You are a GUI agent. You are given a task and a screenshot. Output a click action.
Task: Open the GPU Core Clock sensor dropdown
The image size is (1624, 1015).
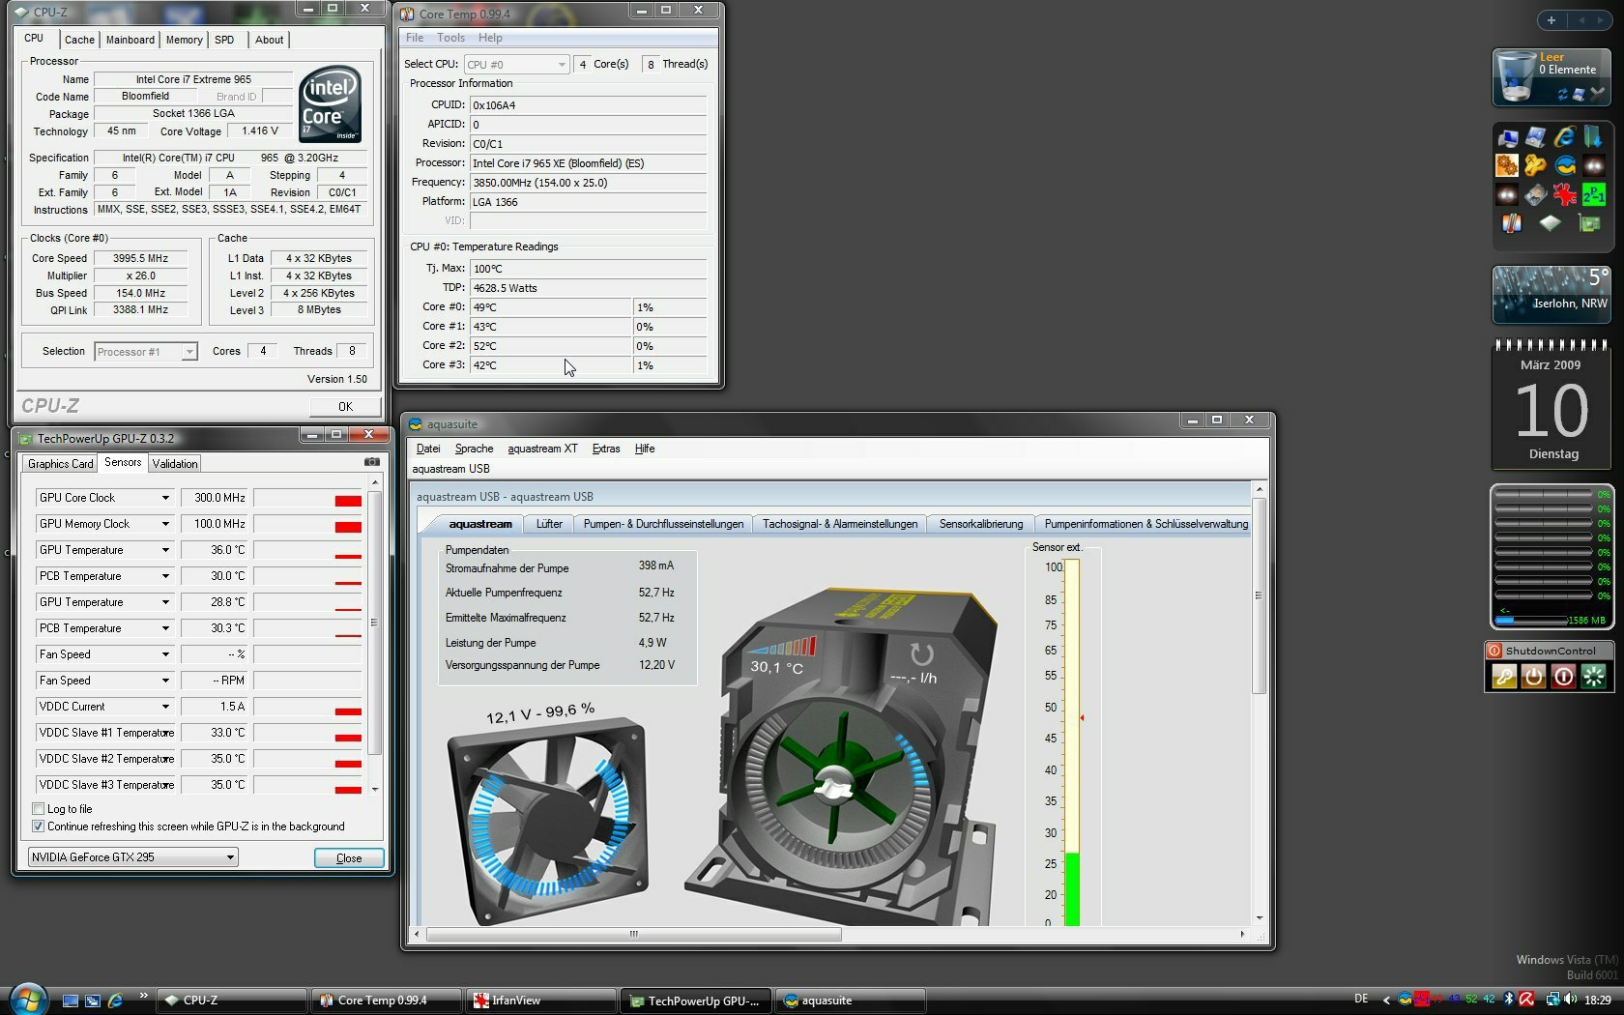tap(165, 498)
